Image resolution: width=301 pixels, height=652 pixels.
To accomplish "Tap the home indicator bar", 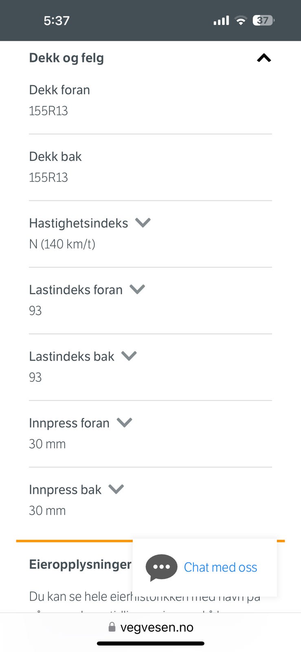I will point(150,643).
